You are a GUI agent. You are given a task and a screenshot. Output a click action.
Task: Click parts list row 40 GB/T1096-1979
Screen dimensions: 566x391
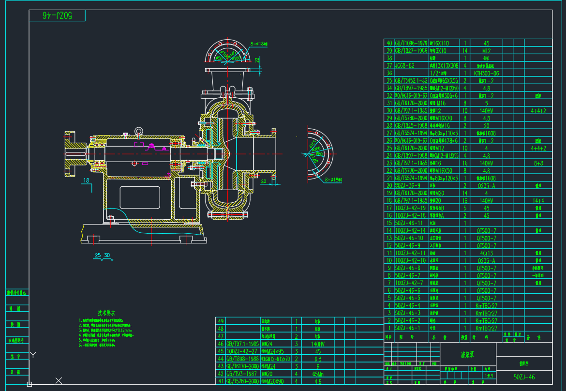click(411, 43)
